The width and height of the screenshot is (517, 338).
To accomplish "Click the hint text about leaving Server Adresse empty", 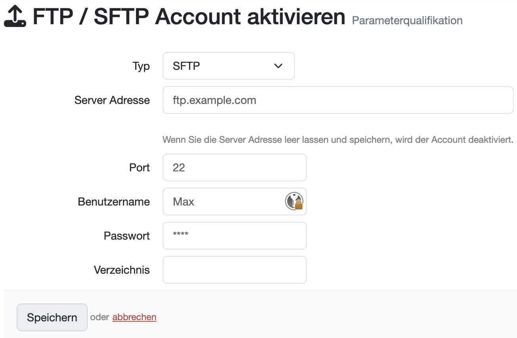I will pyautogui.click(x=338, y=140).
